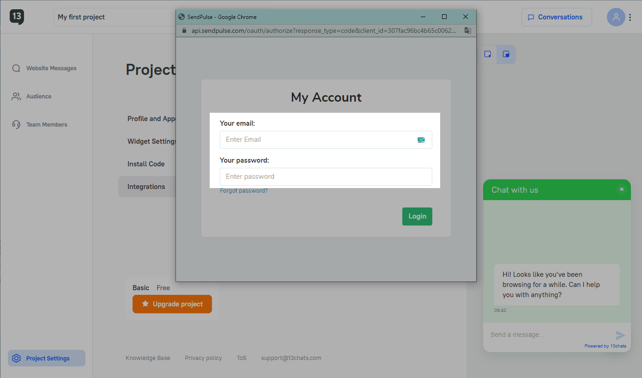Image resolution: width=642 pixels, height=378 pixels.
Task: Click the Powered by 13chats link
Action: point(606,346)
